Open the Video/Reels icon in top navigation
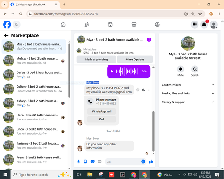The image size is (224, 179). 110,25
